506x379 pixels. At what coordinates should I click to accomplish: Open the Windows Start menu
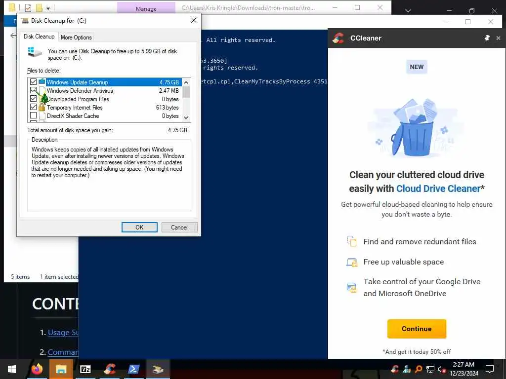coord(12,369)
